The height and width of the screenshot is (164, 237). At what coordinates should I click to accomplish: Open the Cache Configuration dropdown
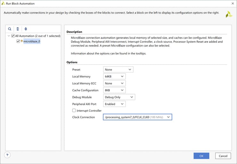click(114, 90)
